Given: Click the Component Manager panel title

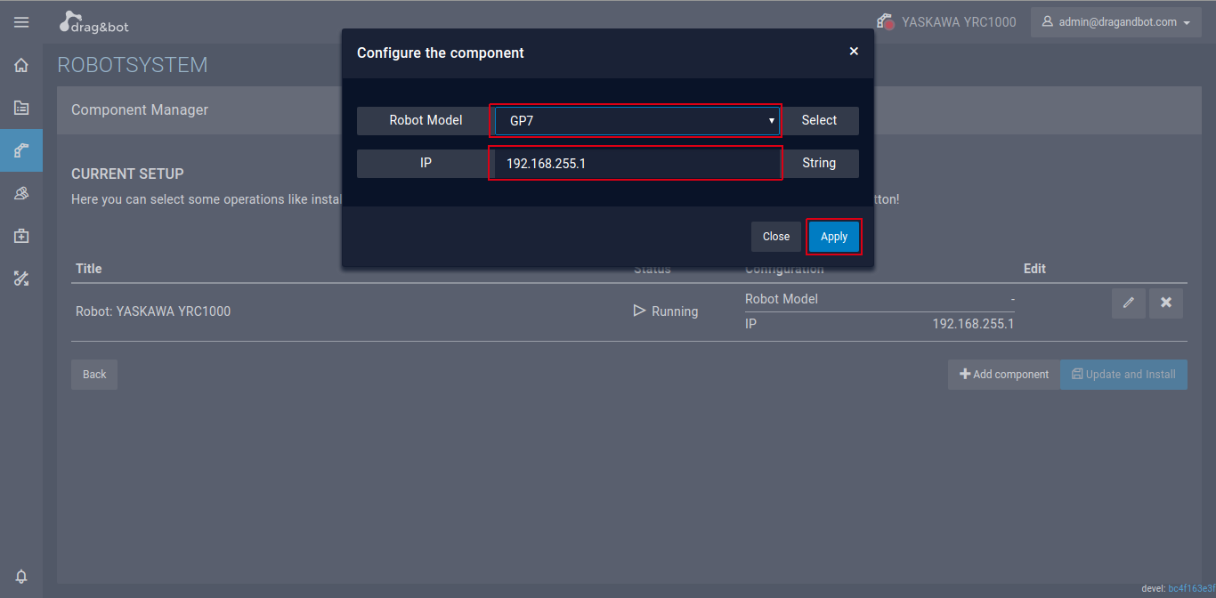Looking at the screenshot, I should 140,110.
